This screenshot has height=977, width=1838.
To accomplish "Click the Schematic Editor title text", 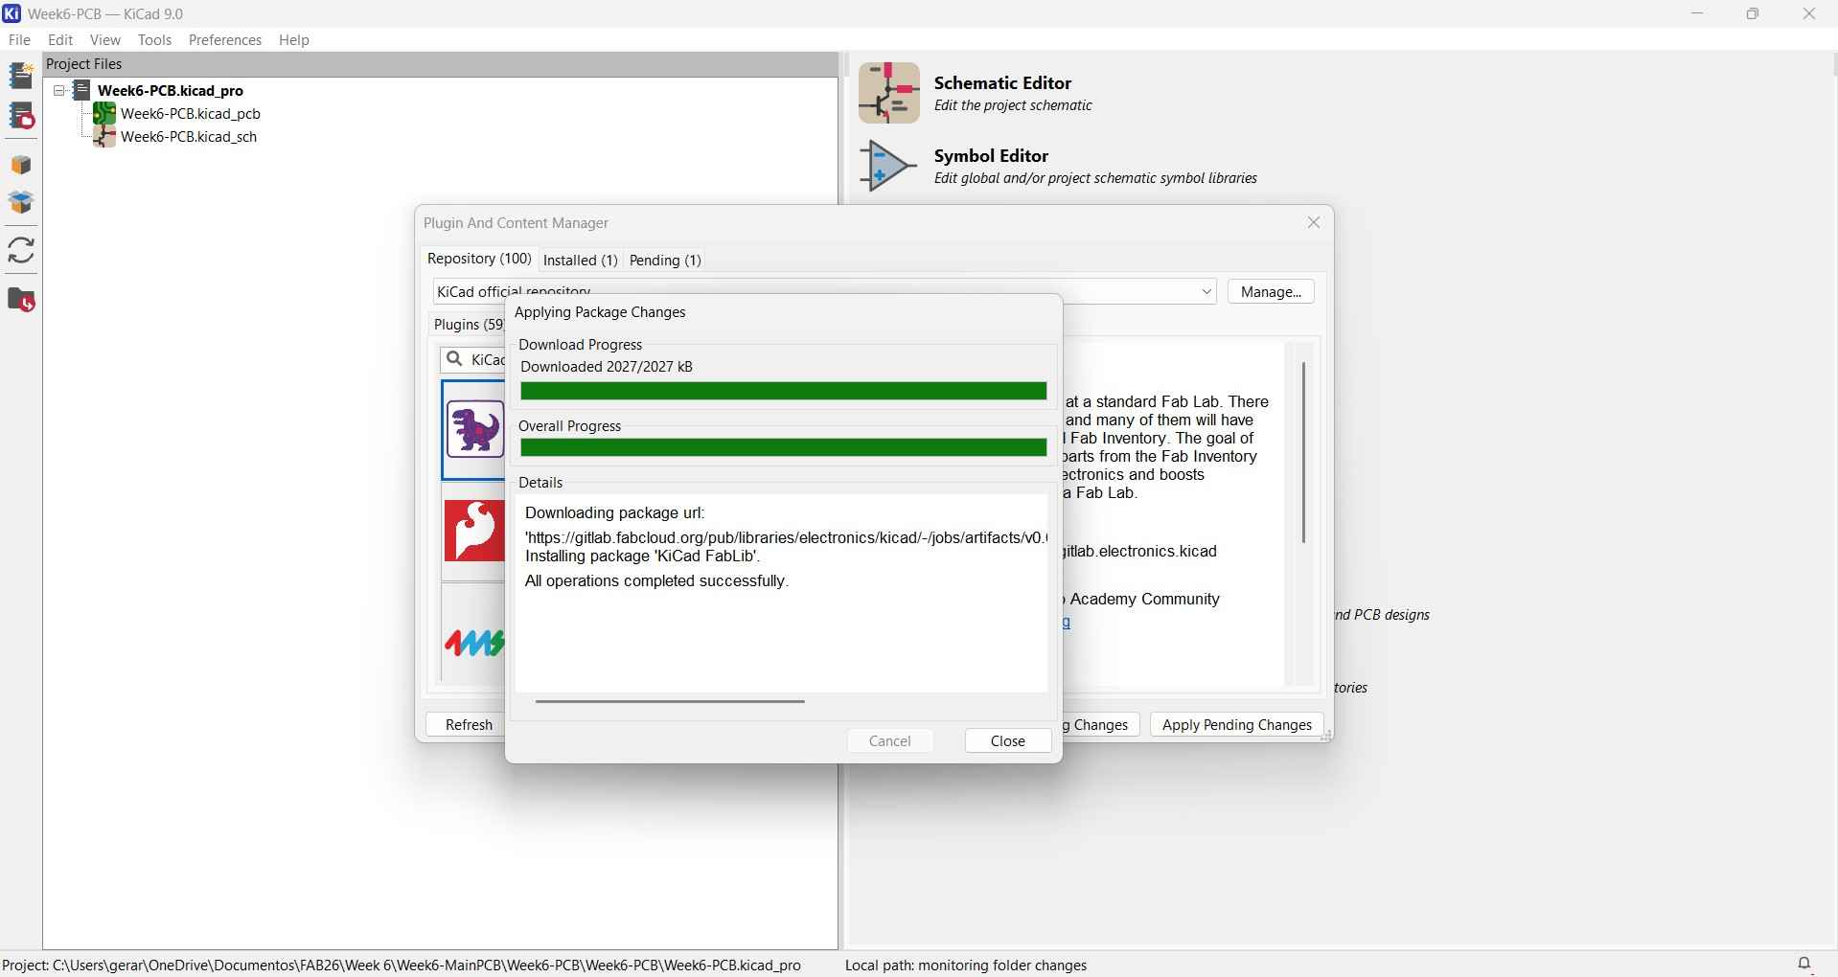I will point(1003,83).
